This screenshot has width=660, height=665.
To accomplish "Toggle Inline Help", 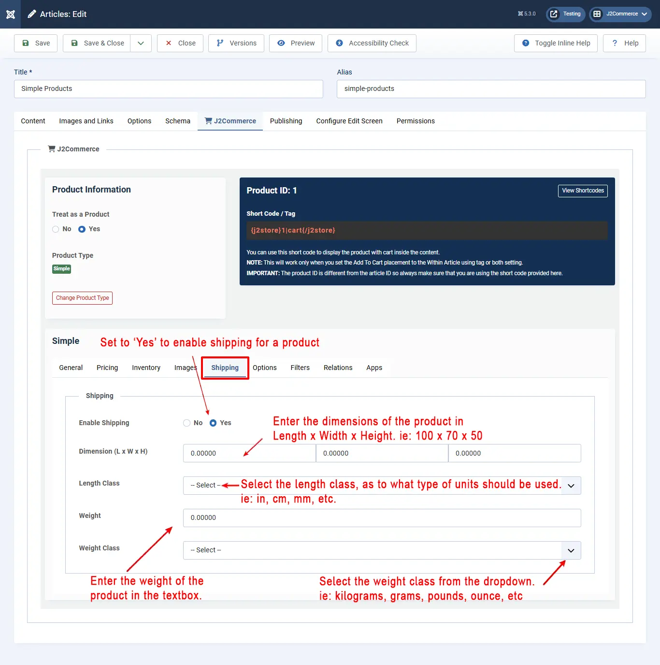I will tap(556, 43).
